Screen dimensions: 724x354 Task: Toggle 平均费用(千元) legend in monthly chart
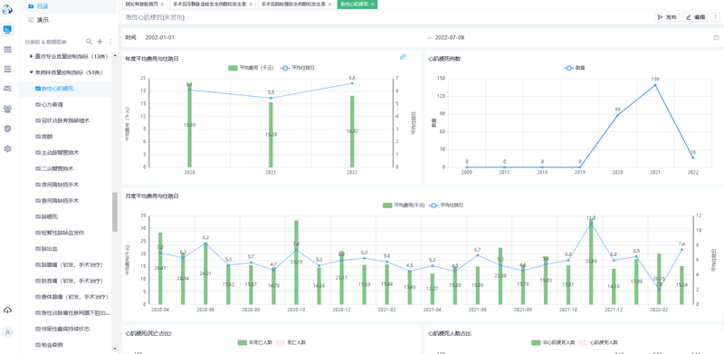(404, 205)
